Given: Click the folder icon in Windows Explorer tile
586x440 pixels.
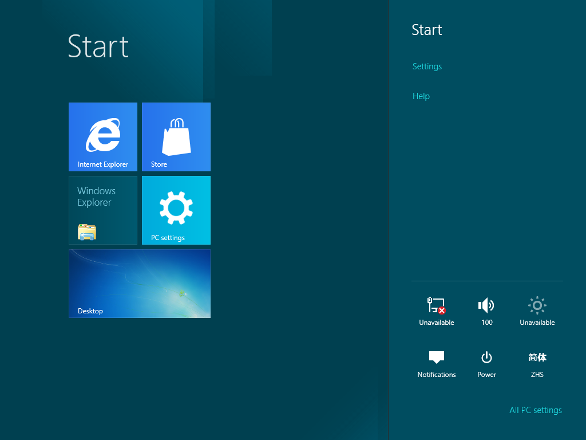Looking at the screenshot, I should (x=87, y=231).
